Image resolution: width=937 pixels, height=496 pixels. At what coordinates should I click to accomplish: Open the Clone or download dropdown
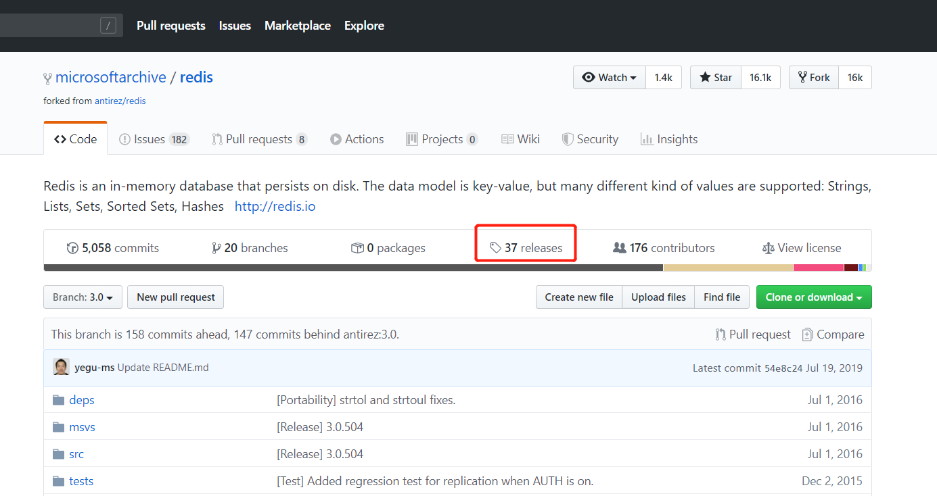click(814, 297)
